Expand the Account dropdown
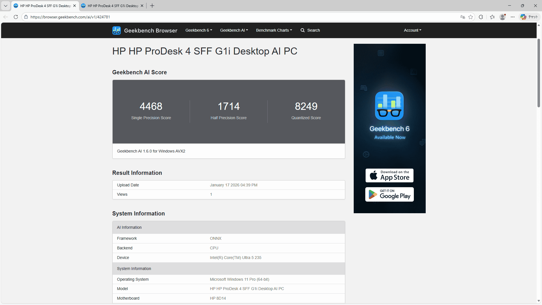The height and width of the screenshot is (305, 542). [x=412, y=30]
